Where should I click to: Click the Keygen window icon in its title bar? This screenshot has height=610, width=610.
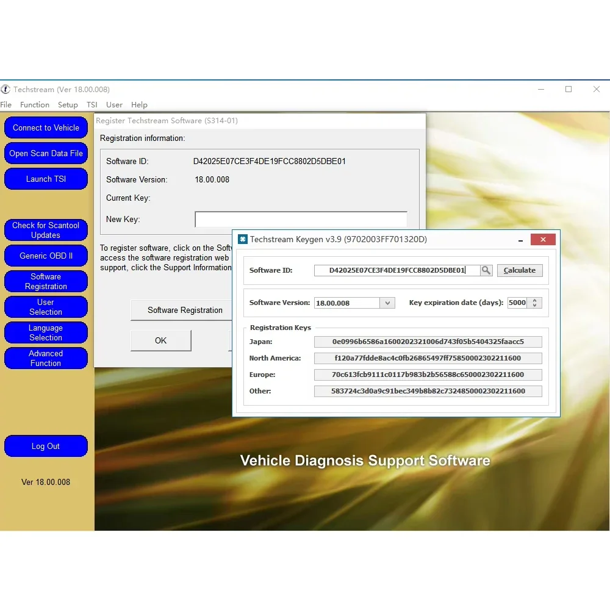[x=243, y=239]
